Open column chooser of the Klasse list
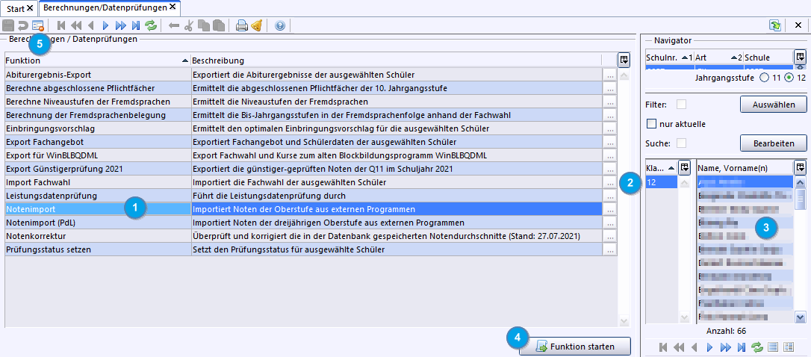The height and width of the screenshot is (357, 811). 684,167
